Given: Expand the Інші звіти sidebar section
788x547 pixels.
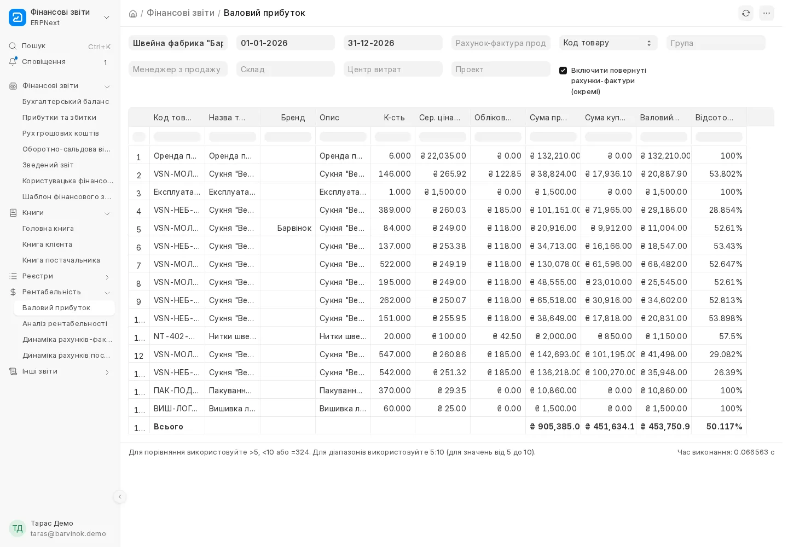Looking at the screenshot, I should click(x=107, y=372).
